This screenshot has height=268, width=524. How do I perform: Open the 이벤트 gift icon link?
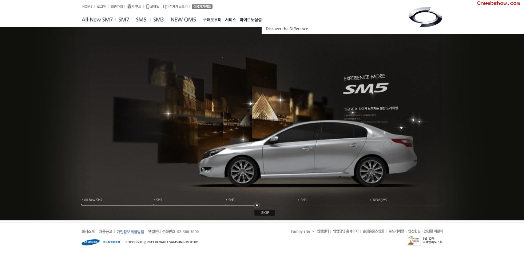[x=129, y=7]
